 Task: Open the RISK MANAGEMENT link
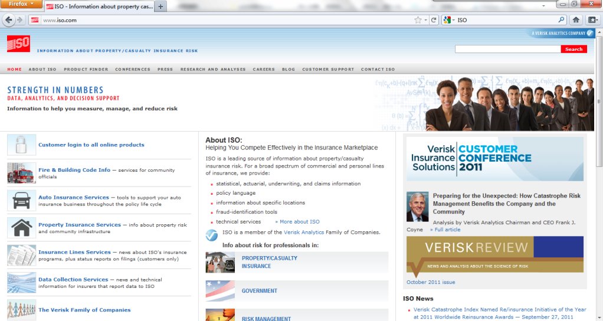click(267, 318)
